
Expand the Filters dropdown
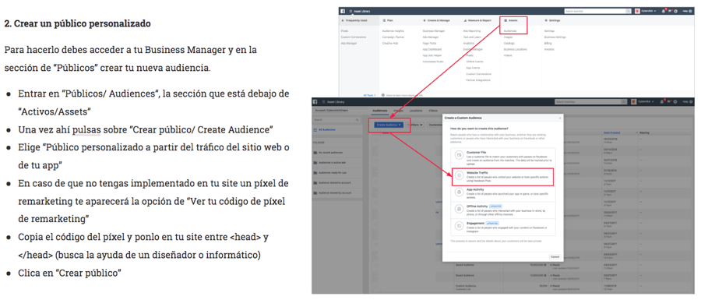coord(417,125)
